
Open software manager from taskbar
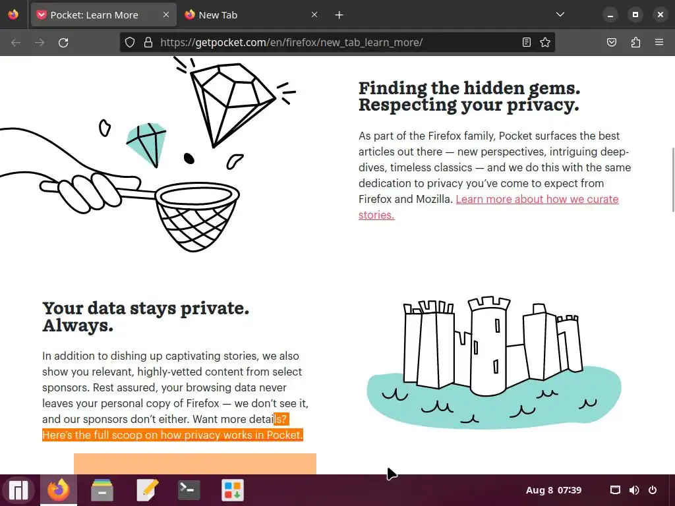click(233, 490)
